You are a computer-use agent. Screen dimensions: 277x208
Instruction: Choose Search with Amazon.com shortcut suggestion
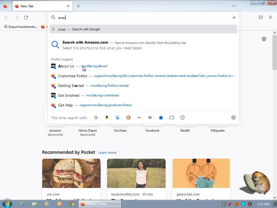pyautogui.click(x=143, y=45)
